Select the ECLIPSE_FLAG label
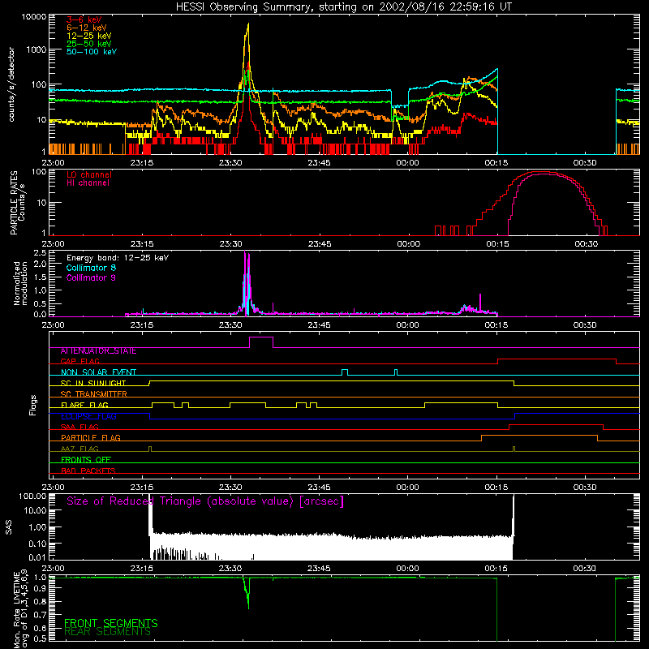The height and width of the screenshot is (649, 649). (88, 416)
